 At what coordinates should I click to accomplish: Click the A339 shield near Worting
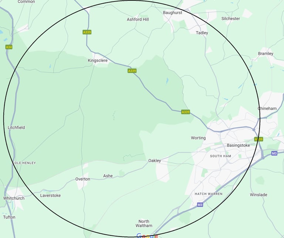pos(186,112)
